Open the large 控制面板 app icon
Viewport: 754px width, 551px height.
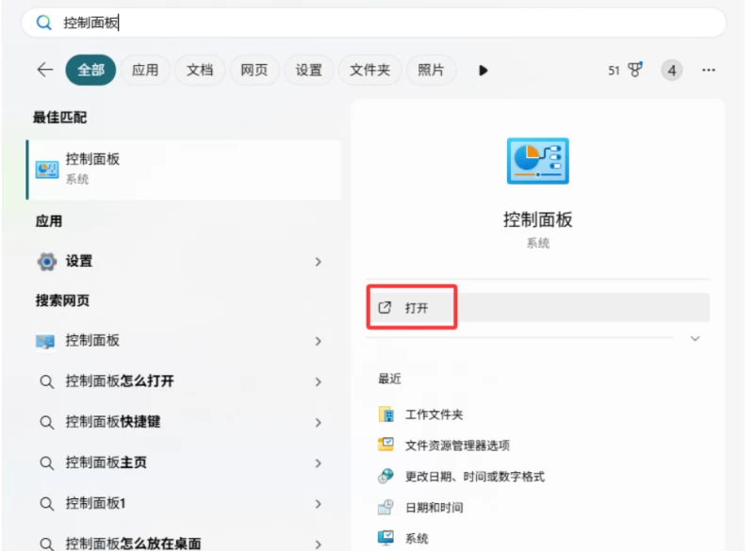[x=537, y=160]
